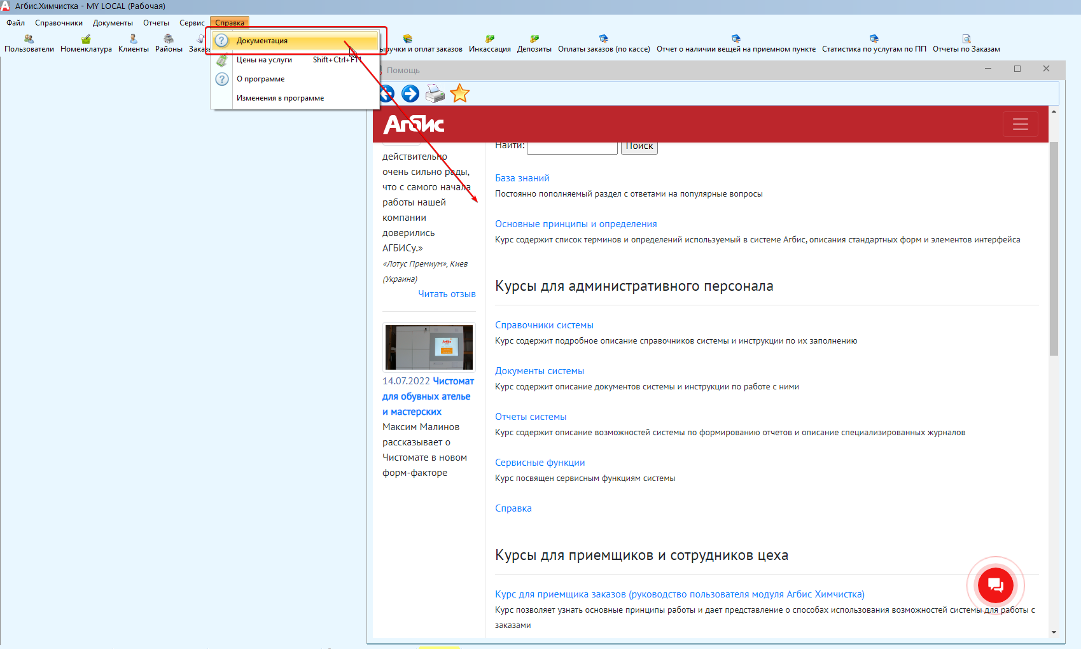
Task: Open the Справочники системы course link
Action: click(544, 325)
